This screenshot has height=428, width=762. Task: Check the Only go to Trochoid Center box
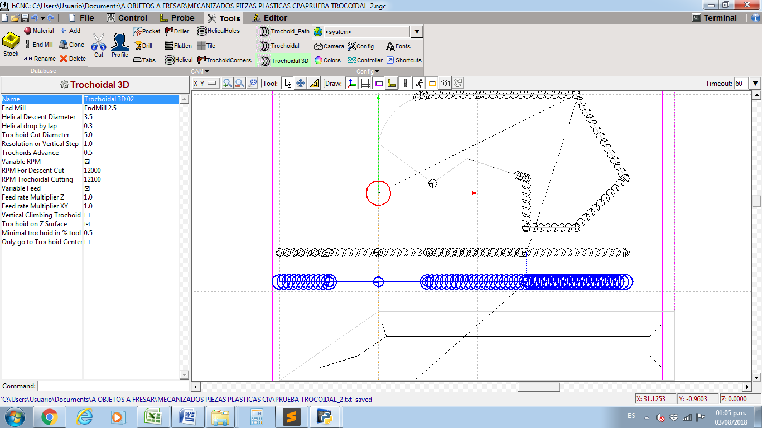pyautogui.click(x=87, y=242)
